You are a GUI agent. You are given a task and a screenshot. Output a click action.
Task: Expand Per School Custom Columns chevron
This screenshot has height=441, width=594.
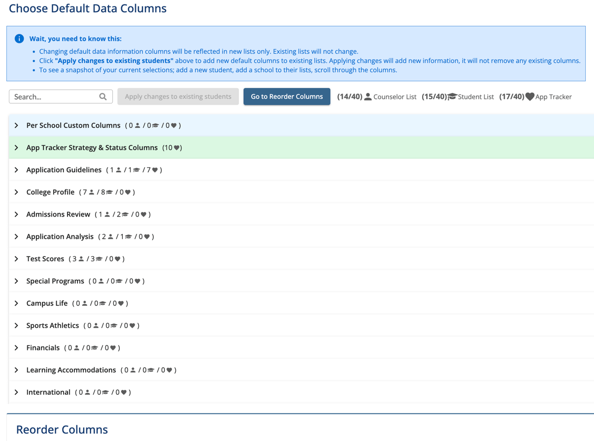coord(16,126)
